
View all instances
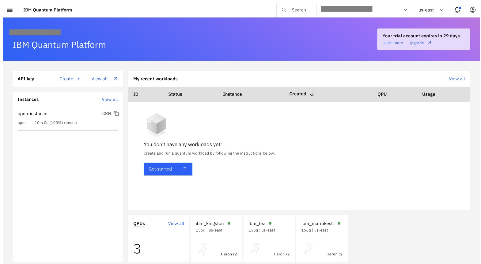pyautogui.click(x=110, y=100)
